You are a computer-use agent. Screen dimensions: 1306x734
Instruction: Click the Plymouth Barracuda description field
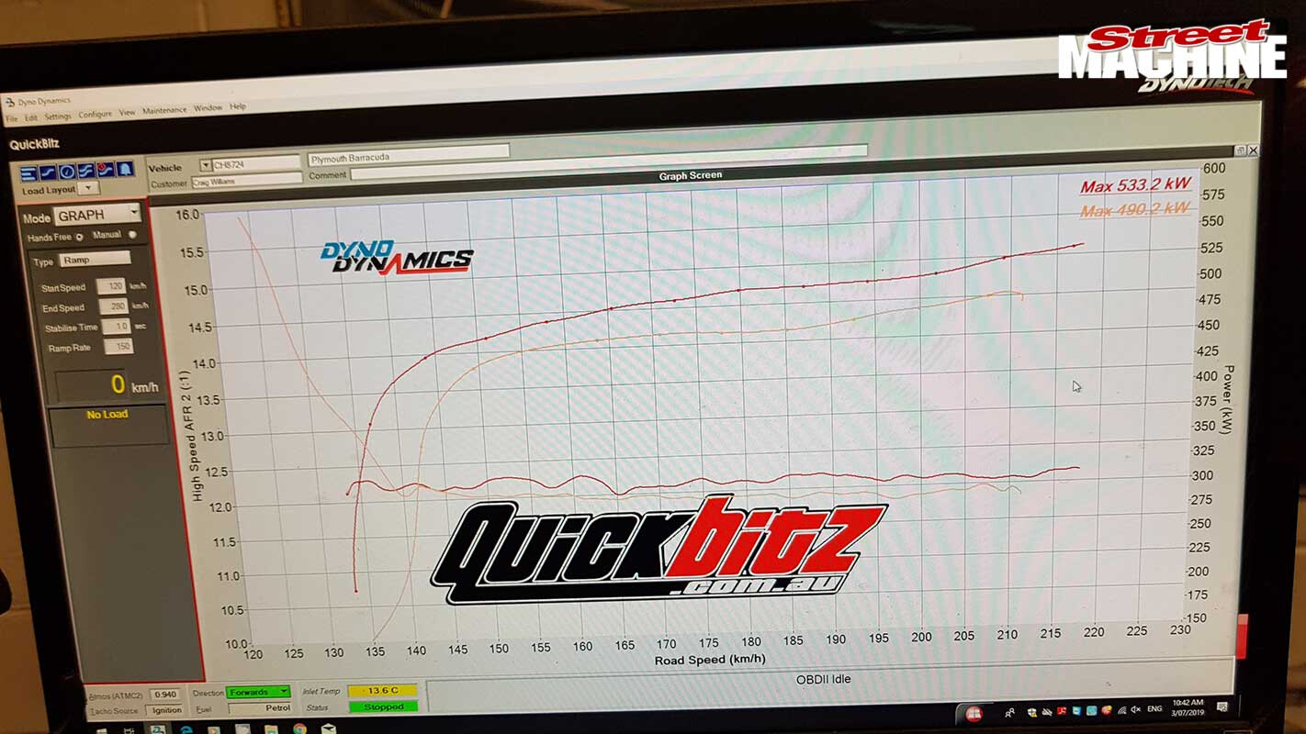point(409,156)
